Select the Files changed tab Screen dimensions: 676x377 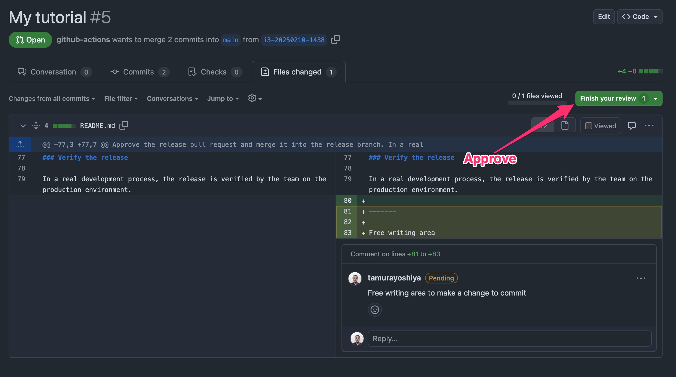click(298, 72)
